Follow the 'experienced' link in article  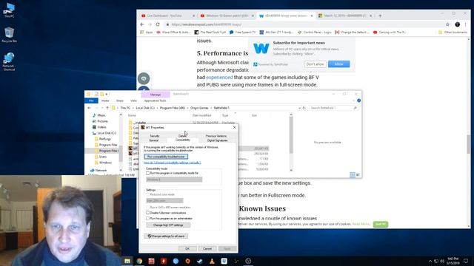coord(219,78)
